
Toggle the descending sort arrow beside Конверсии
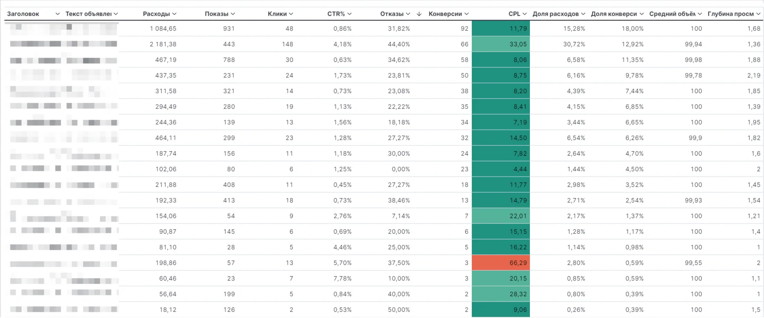pyautogui.click(x=419, y=14)
